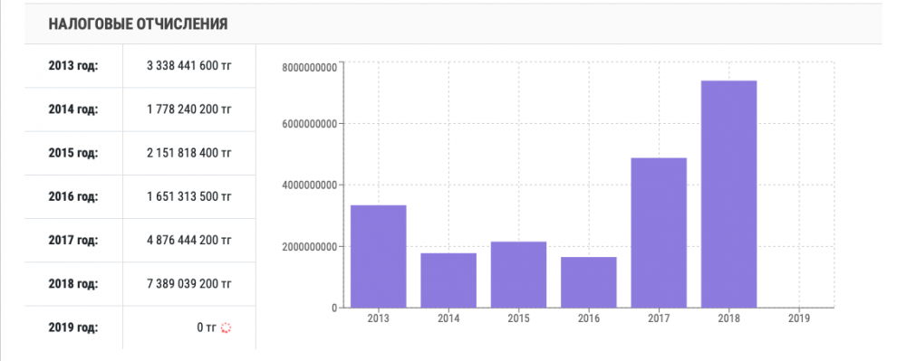This screenshot has height=361, width=906.
Task: Click the y-axis label 0
Action: coord(334,309)
